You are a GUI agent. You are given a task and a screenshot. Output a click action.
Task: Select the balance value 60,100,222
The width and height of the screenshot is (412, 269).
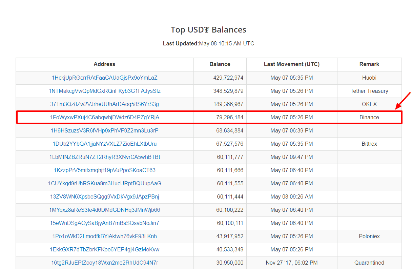click(x=230, y=210)
